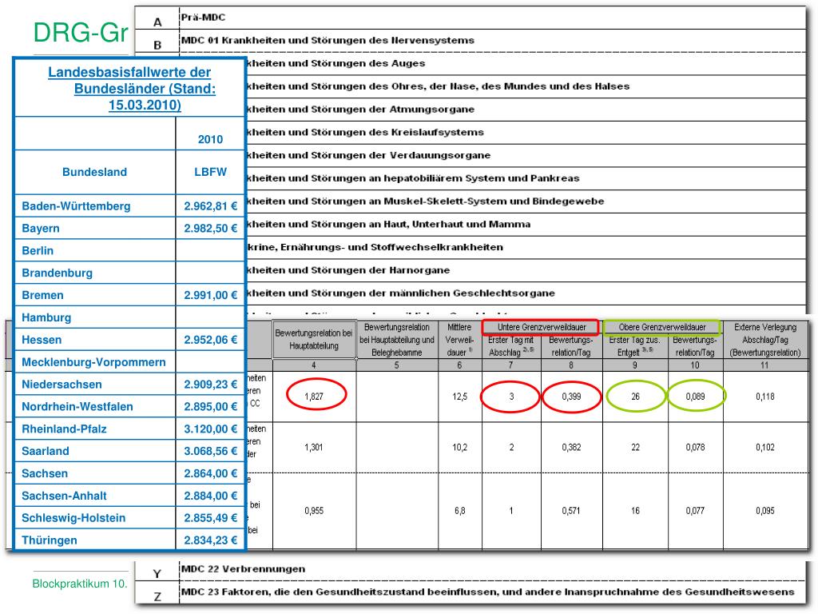Select the Brandenburg row label

coord(57,273)
